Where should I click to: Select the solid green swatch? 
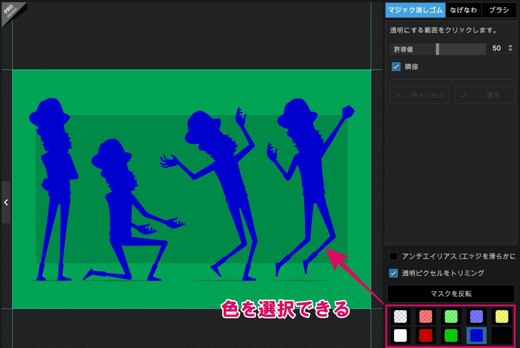tap(451, 335)
